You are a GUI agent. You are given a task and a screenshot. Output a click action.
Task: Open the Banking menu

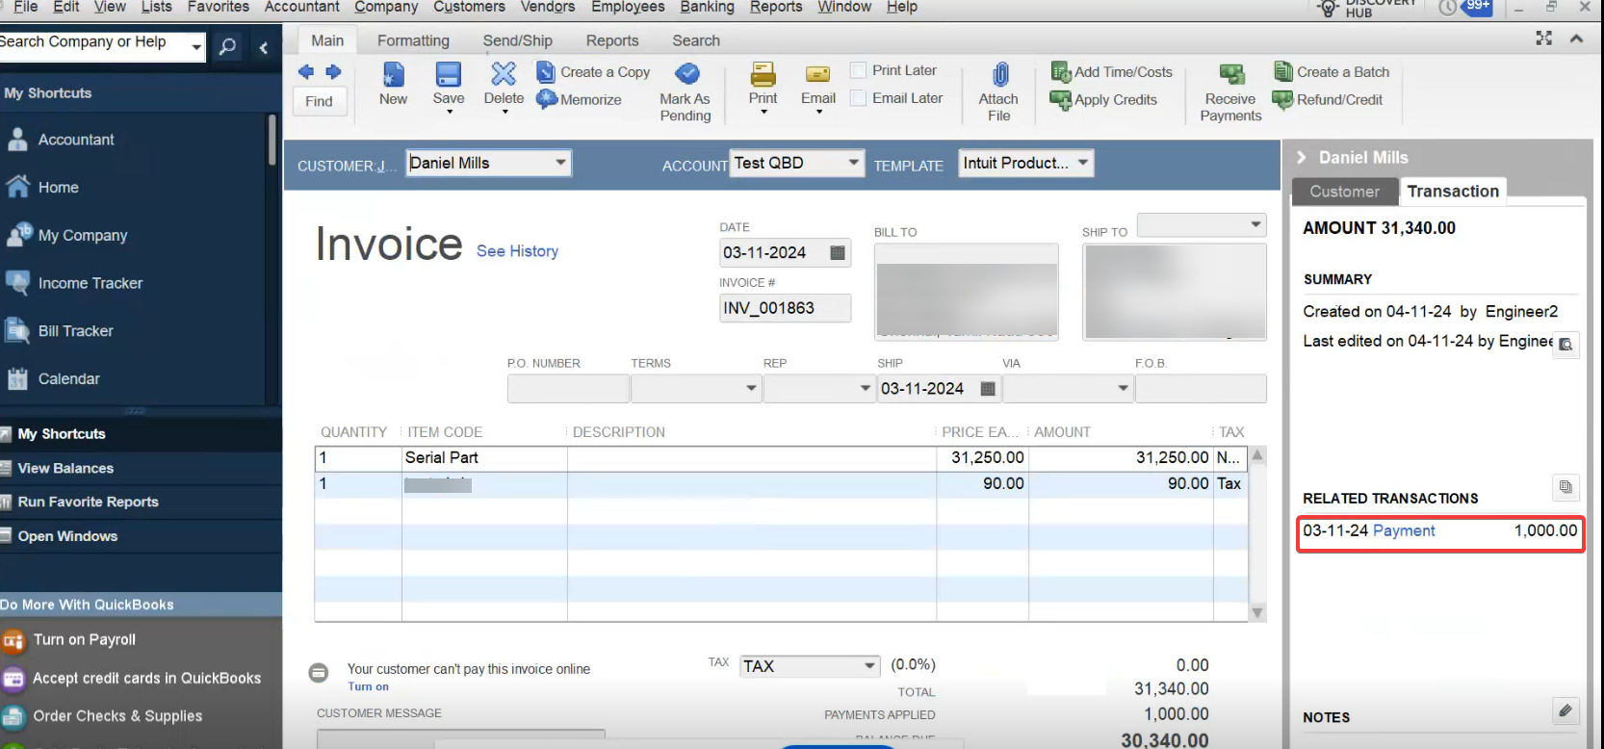(x=707, y=7)
